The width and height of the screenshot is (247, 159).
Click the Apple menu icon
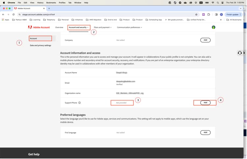pos(4,3)
